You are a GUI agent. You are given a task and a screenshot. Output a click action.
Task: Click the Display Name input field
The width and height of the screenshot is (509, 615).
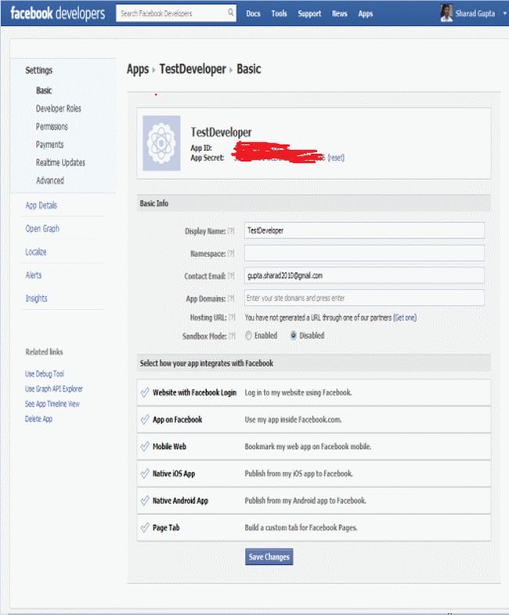click(364, 230)
